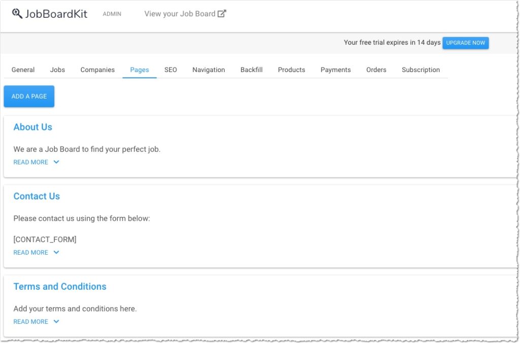
Task: Click the [CONTACT_FORM] placeholder text
Action: 45,239
